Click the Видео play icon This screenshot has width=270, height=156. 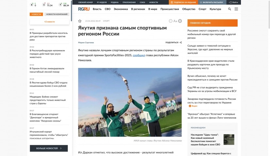coord(190,106)
